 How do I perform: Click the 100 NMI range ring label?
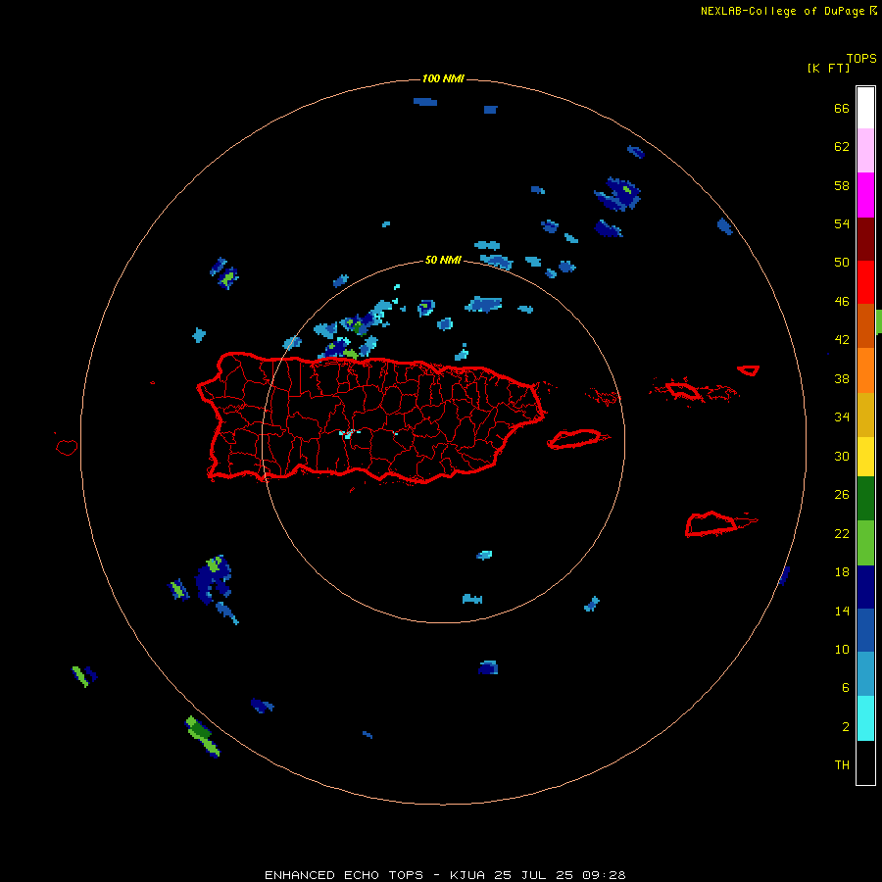[x=443, y=78]
